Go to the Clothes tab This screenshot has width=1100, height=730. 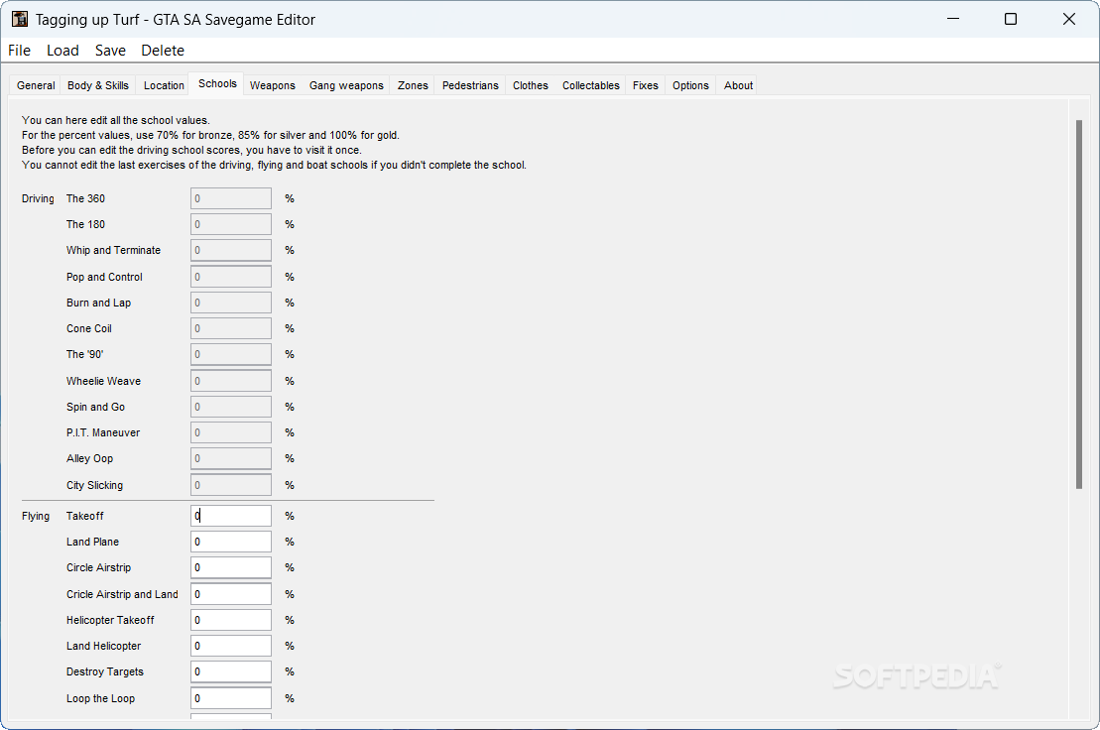531,85
